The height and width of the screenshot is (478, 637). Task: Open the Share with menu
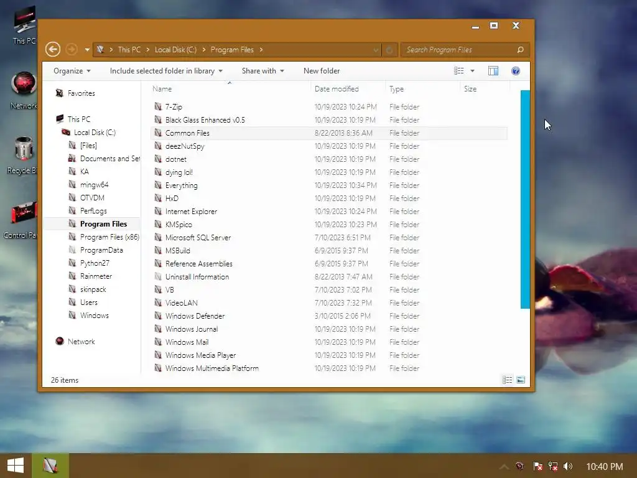[x=263, y=71]
